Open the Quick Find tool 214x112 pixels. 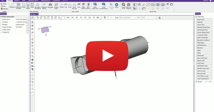pyautogui.click(x=123, y=5)
